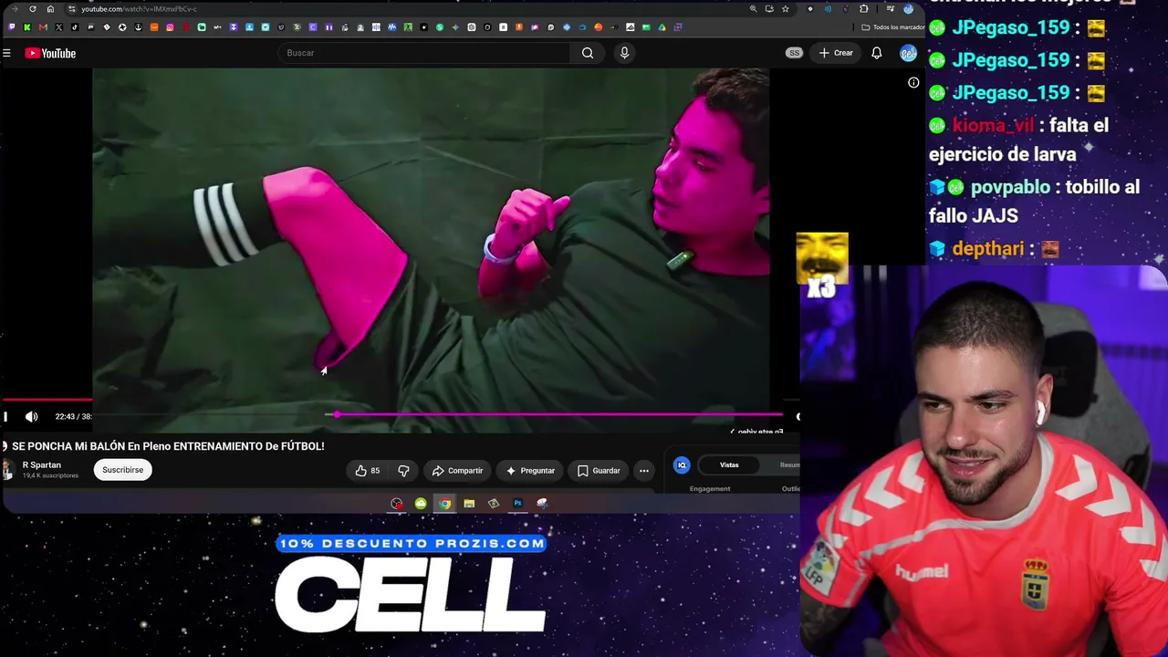Click the YouTube search magnifier button

click(588, 53)
